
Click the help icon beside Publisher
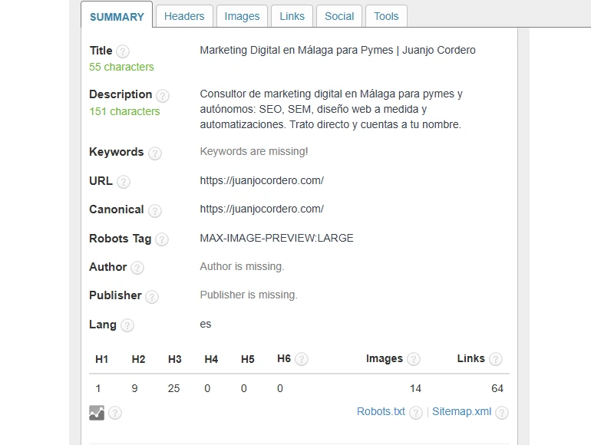pyautogui.click(x=152, y=297)
